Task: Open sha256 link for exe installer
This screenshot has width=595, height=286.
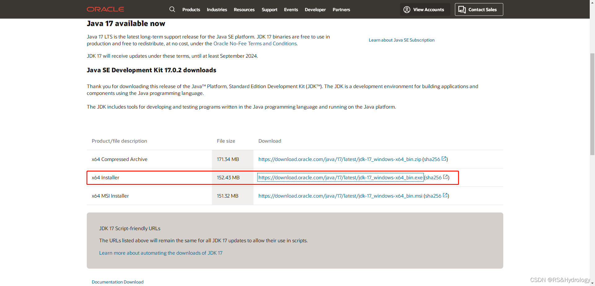Action: pyautogui.click(x=433, y=177)
